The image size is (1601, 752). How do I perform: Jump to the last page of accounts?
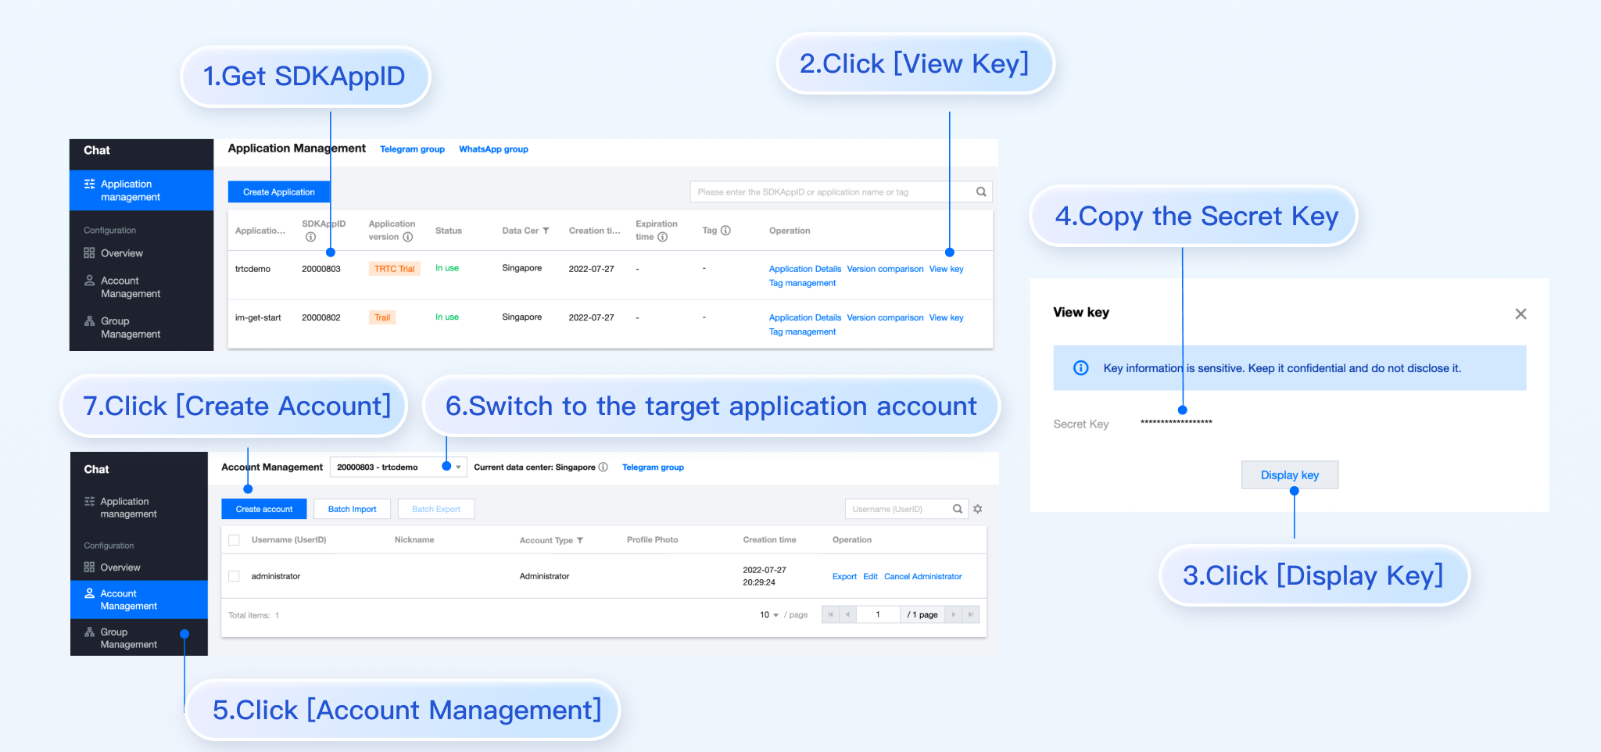(x=970, y=614)
